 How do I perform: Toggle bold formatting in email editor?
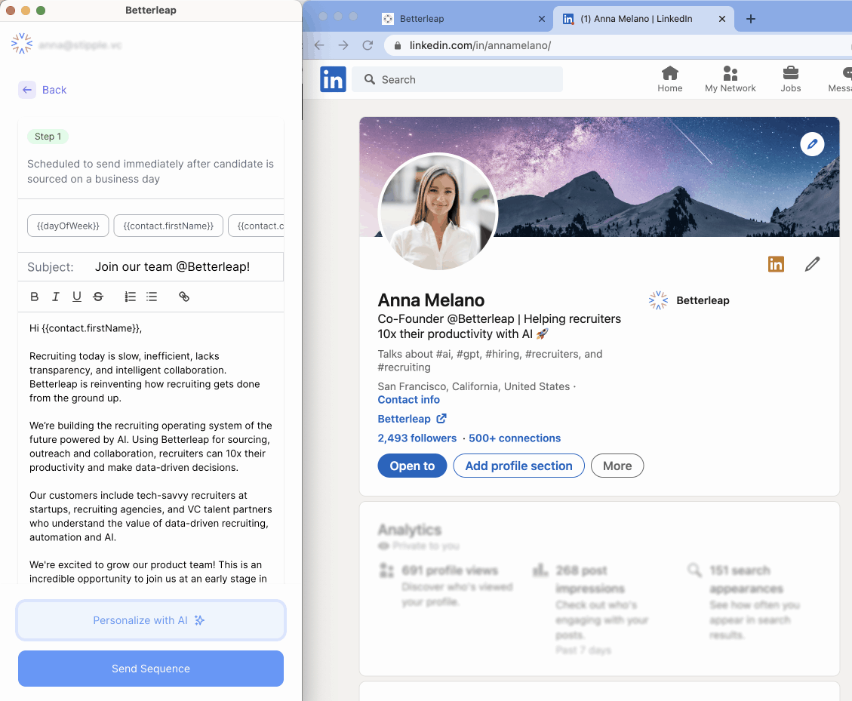pos(34,297)
